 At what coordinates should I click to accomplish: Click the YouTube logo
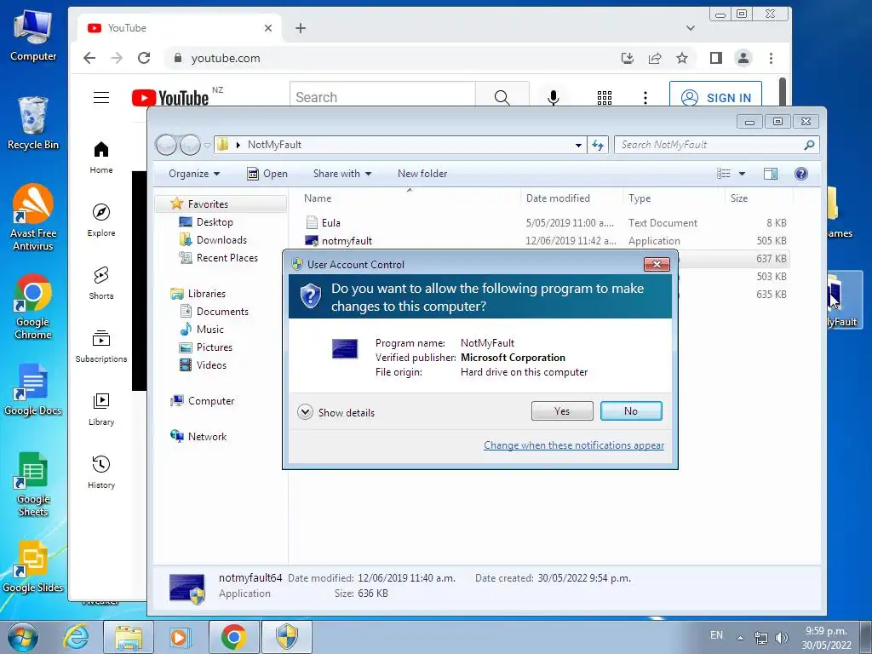[x=170, y=98]
